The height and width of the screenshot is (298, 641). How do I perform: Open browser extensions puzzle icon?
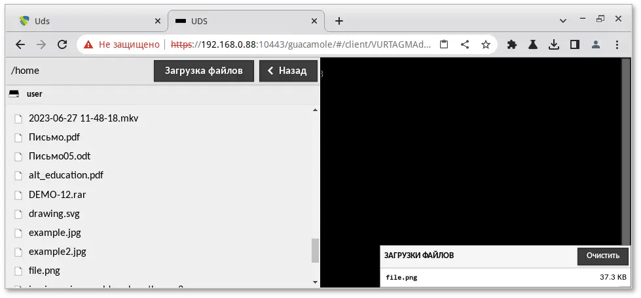512,44
